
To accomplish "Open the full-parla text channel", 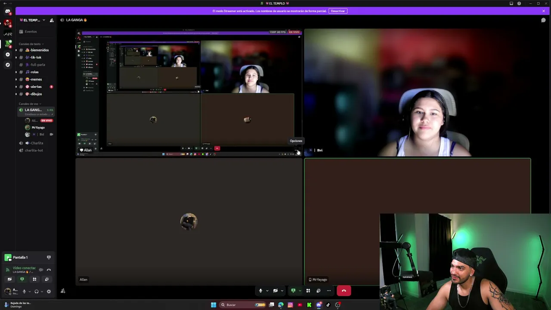I will coord(36,65).
